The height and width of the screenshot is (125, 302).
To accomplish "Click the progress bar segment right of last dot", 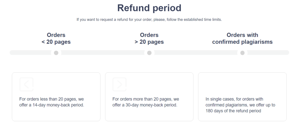I will pyautogui.click(x=268, y=52).
